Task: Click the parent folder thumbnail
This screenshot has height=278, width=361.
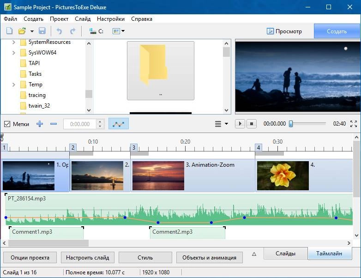Action: pyautogui.click(x=161, y=71)
